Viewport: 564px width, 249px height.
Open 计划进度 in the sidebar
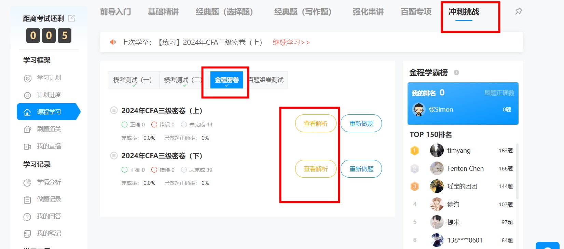pyautogui.click(x=49, y=95)
